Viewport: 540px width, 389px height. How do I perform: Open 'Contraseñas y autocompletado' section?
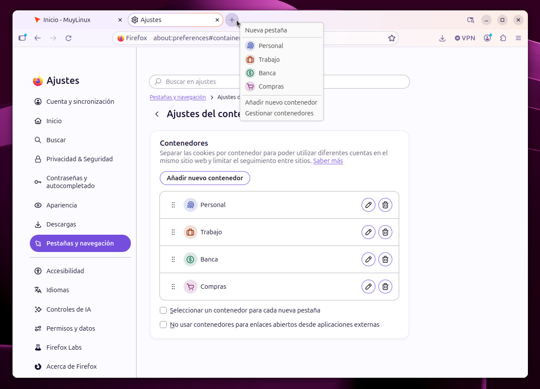coord(80,182)
